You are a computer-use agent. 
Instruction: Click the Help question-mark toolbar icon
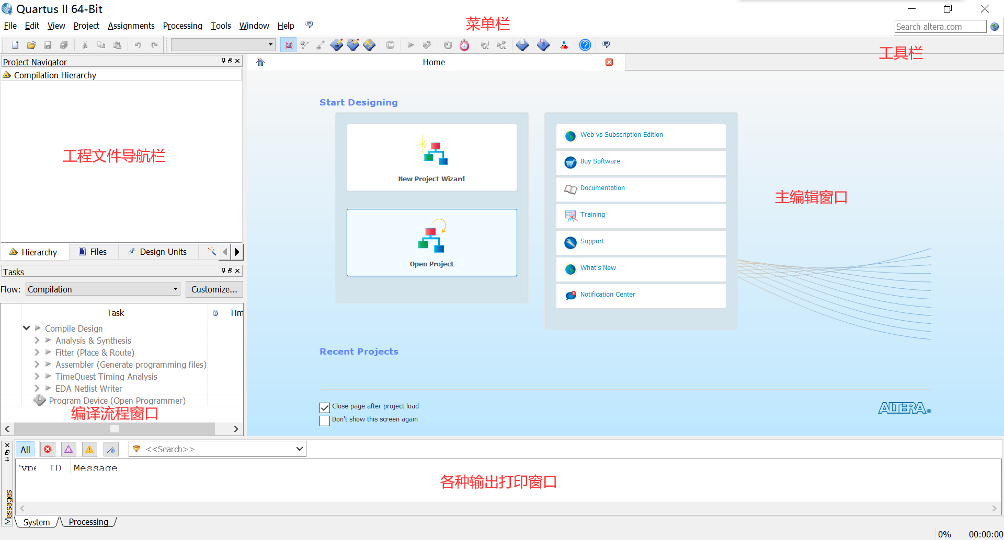click(x=585, y=45)
